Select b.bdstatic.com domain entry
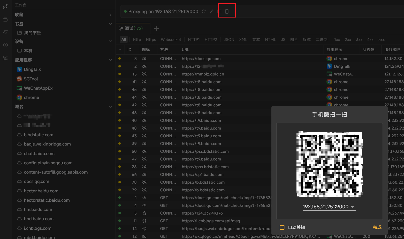404x239 pixels. (39, 135)
